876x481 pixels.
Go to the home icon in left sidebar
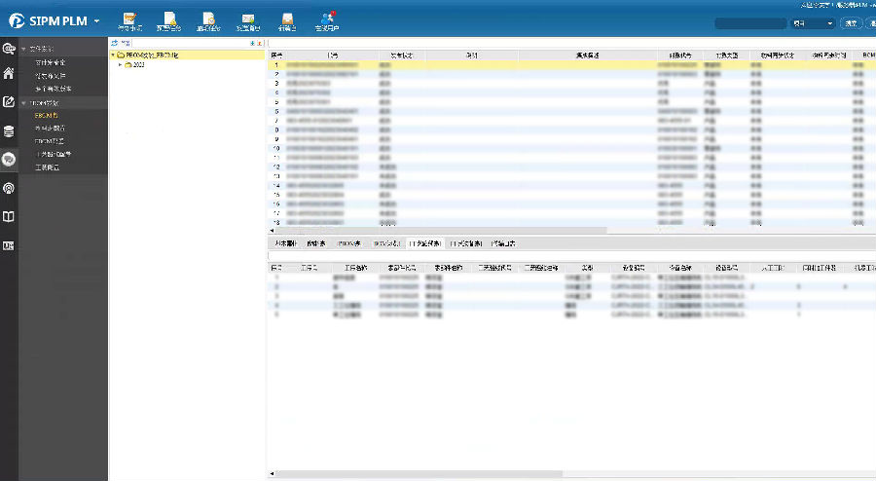[9, 73]
